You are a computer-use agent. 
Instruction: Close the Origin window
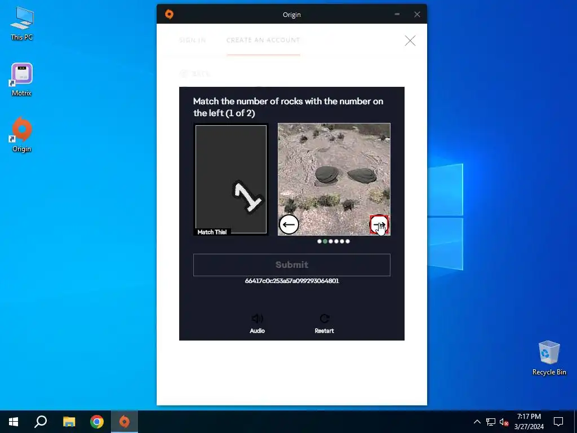point(417,14)
